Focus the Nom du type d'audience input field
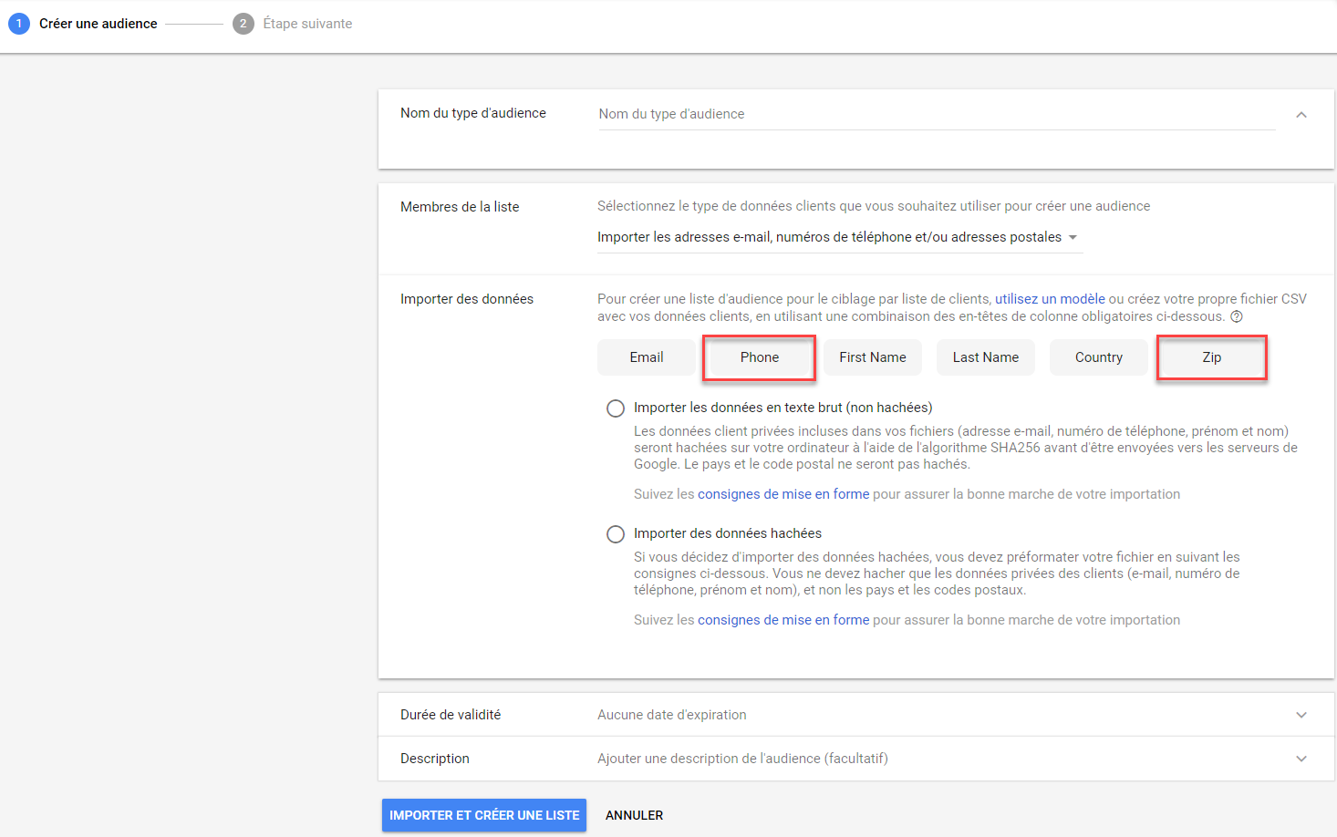Screen dimensions: 1337x837 (937, 114)
